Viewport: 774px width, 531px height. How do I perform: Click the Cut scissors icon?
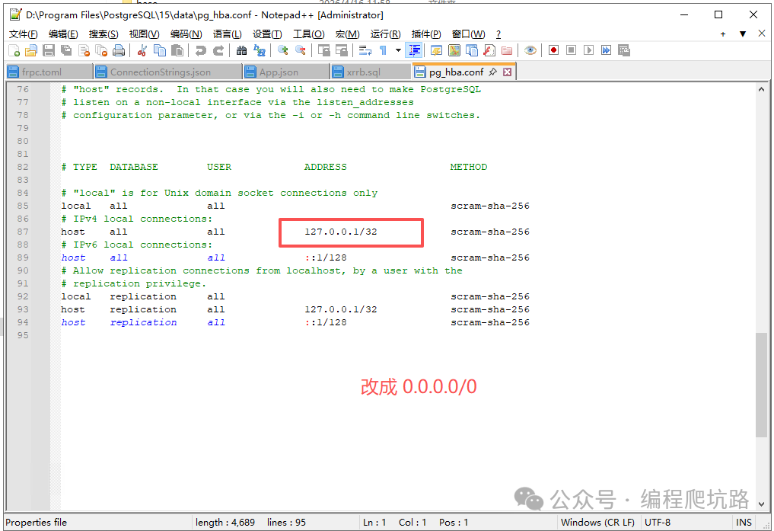pos(142,50)
